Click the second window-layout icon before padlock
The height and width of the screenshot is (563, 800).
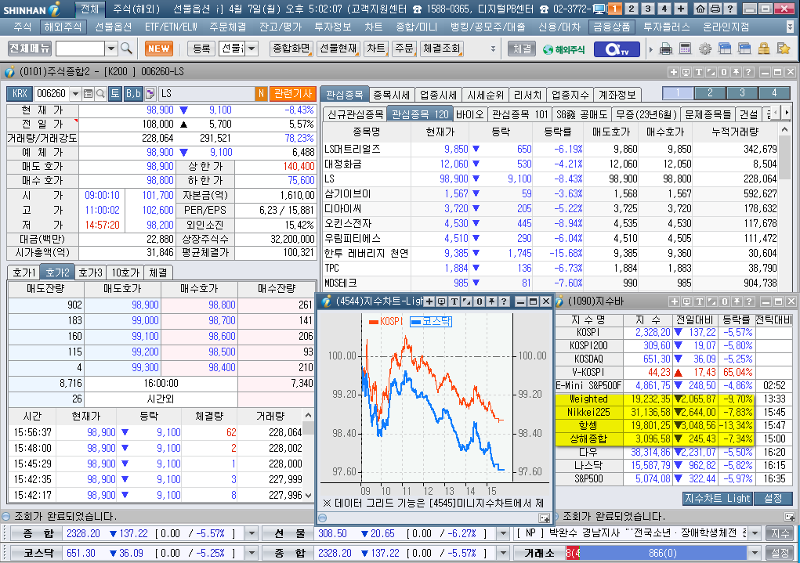pos(744,49)
